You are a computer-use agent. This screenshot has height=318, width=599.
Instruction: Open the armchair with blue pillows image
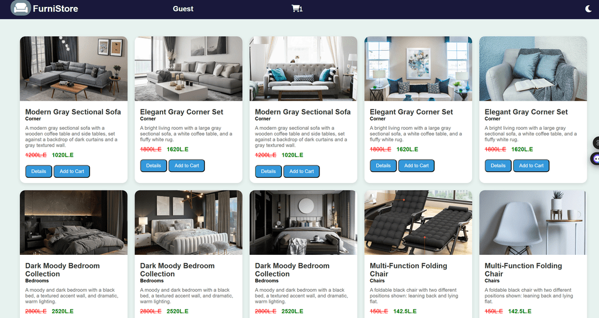(533, 69)
